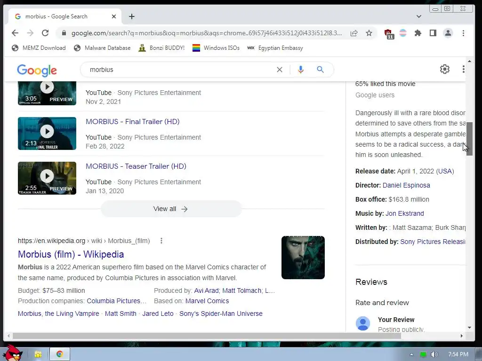
Task: Clear the search query with the X
Action: (x=280, y=70)
